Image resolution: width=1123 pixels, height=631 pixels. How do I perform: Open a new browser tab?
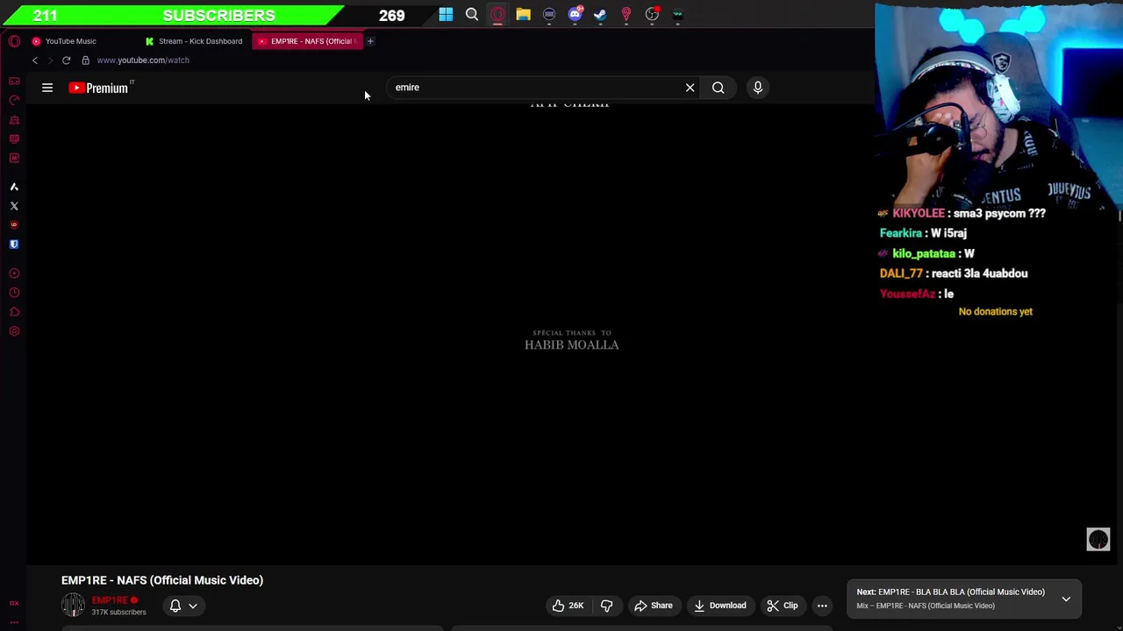point(370,41)
